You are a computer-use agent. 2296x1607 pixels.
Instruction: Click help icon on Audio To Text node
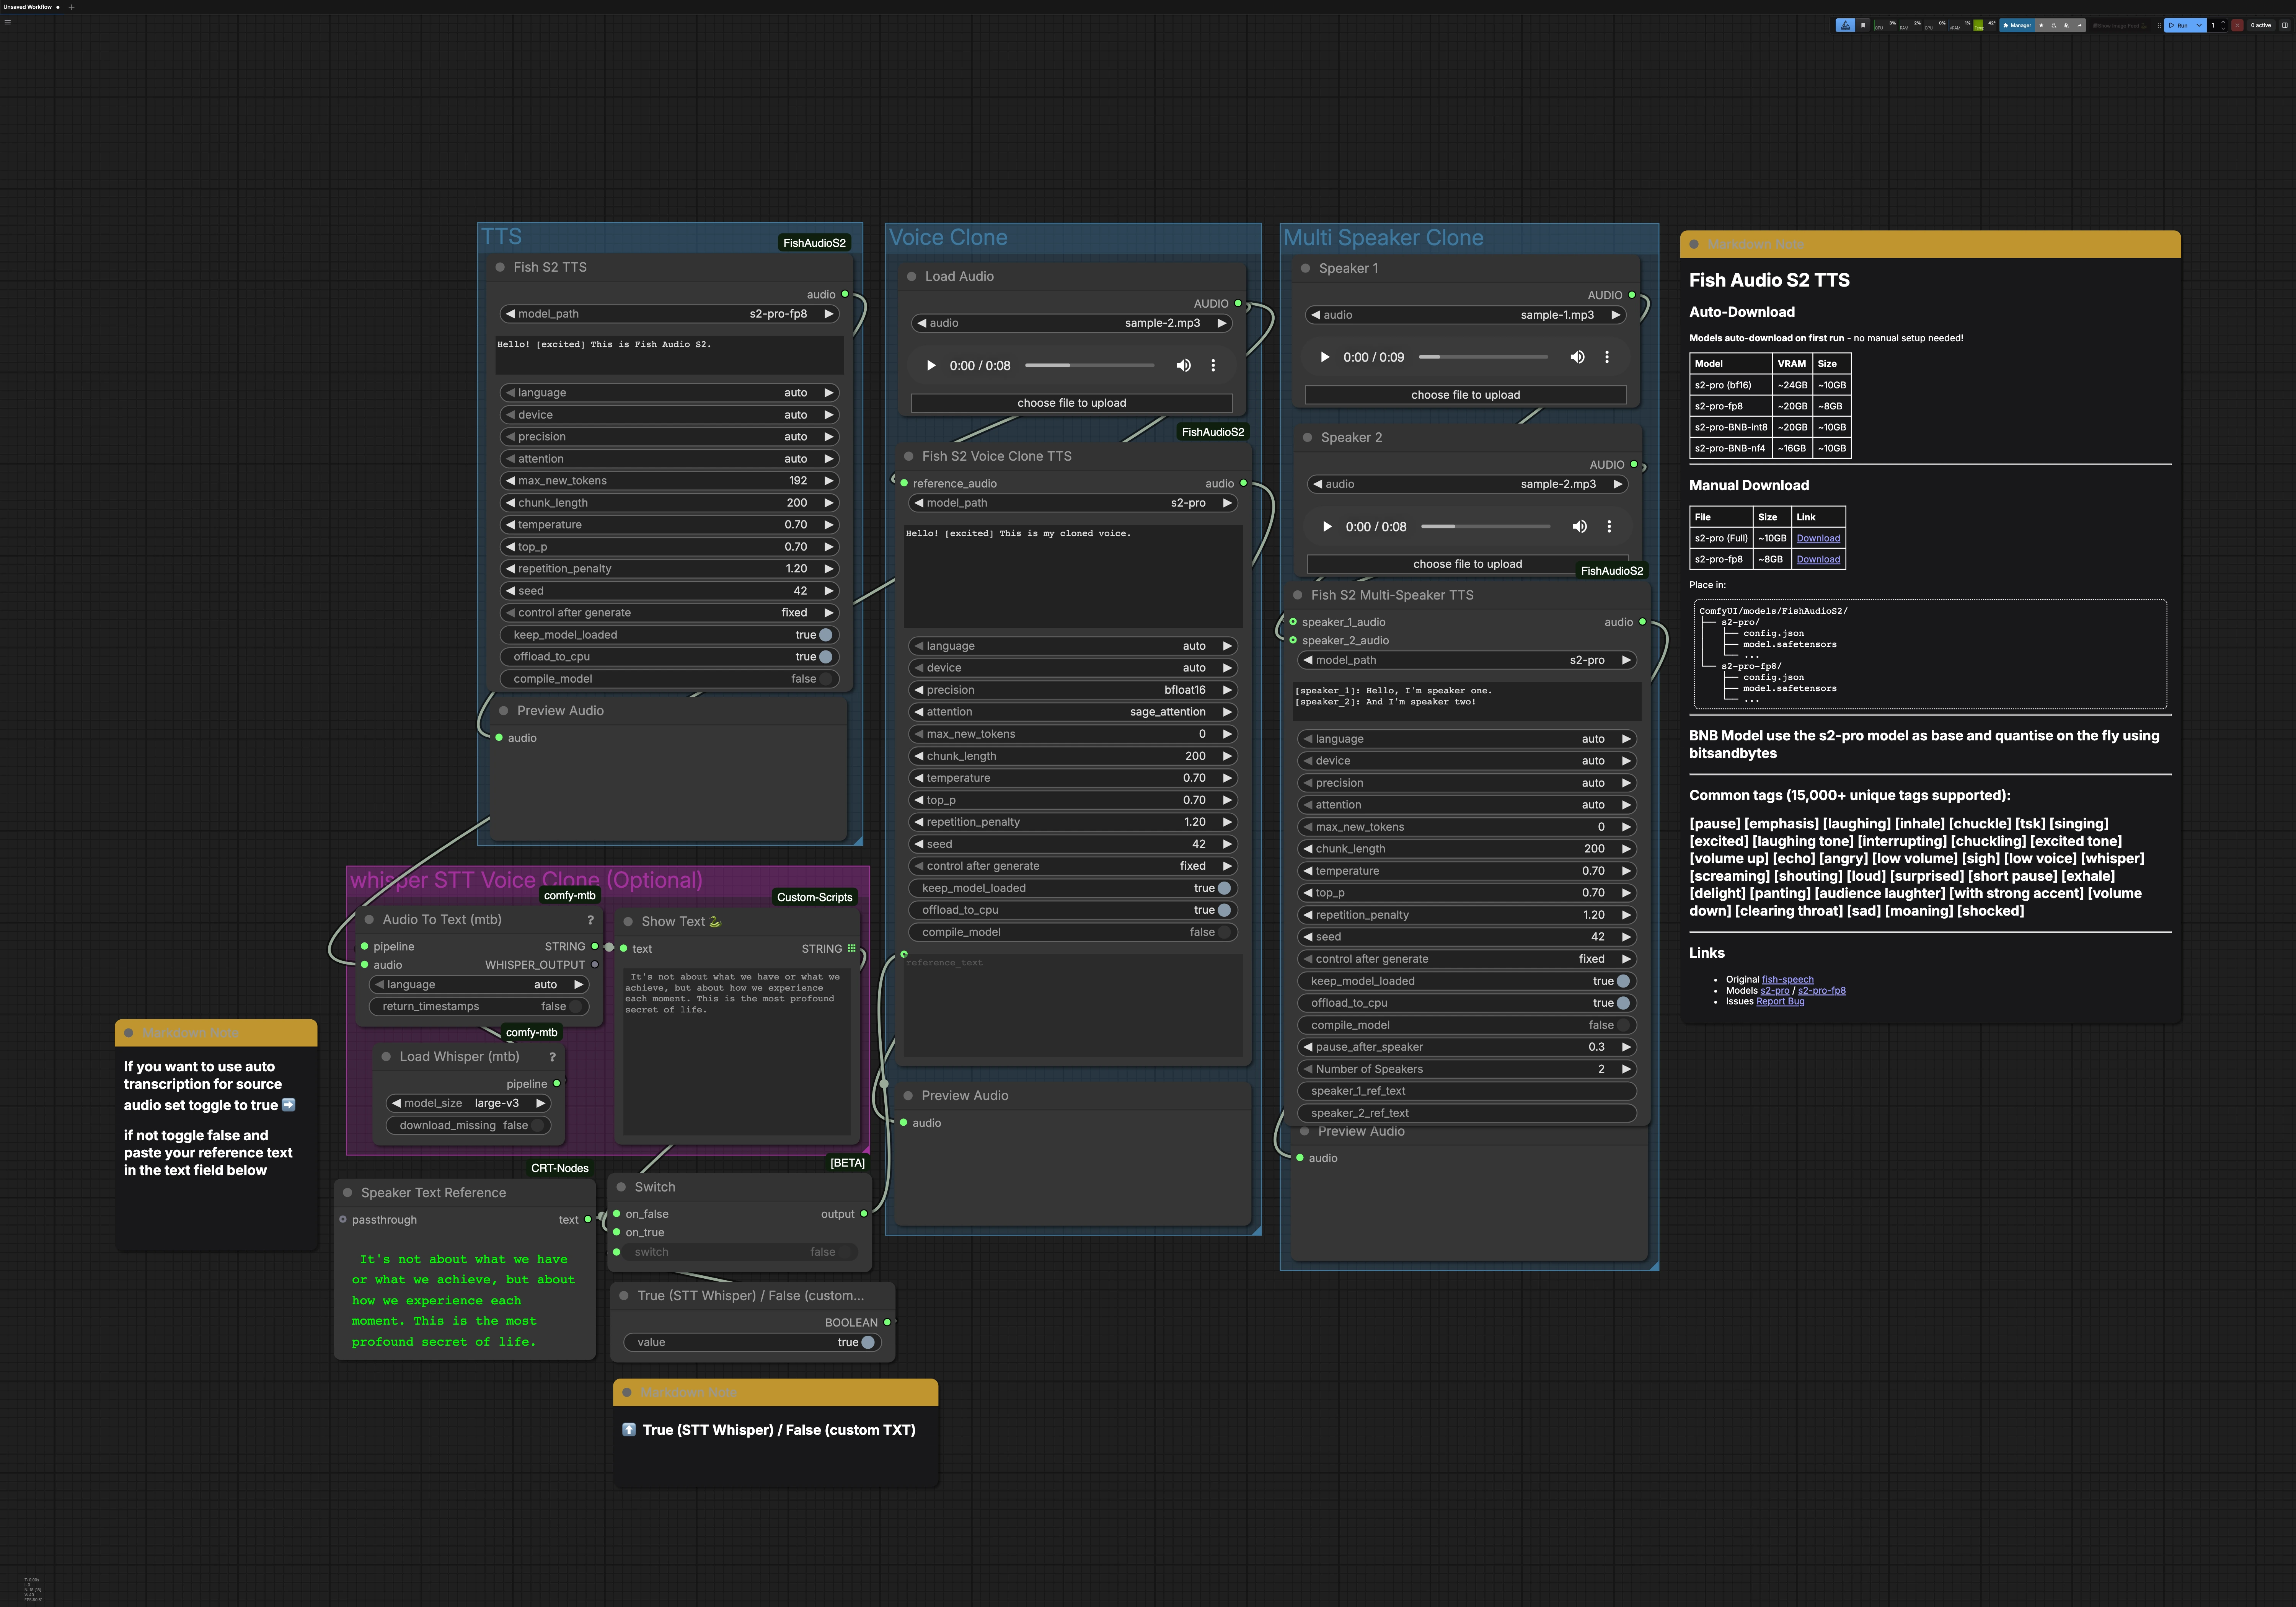(590, 919)
